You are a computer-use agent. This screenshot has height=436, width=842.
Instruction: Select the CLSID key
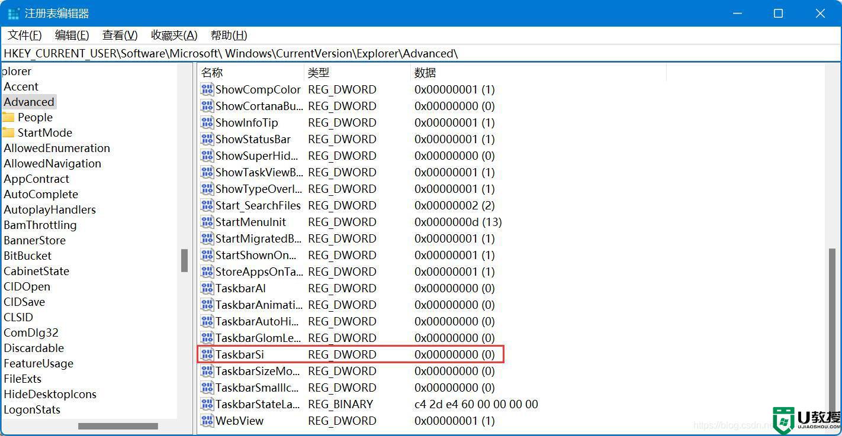click(18, 317)
